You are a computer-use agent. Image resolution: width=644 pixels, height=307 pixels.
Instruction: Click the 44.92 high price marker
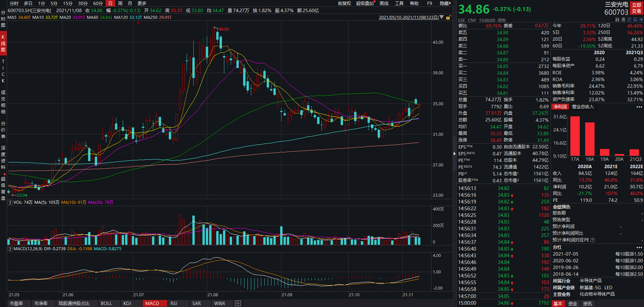coord(224,29)
